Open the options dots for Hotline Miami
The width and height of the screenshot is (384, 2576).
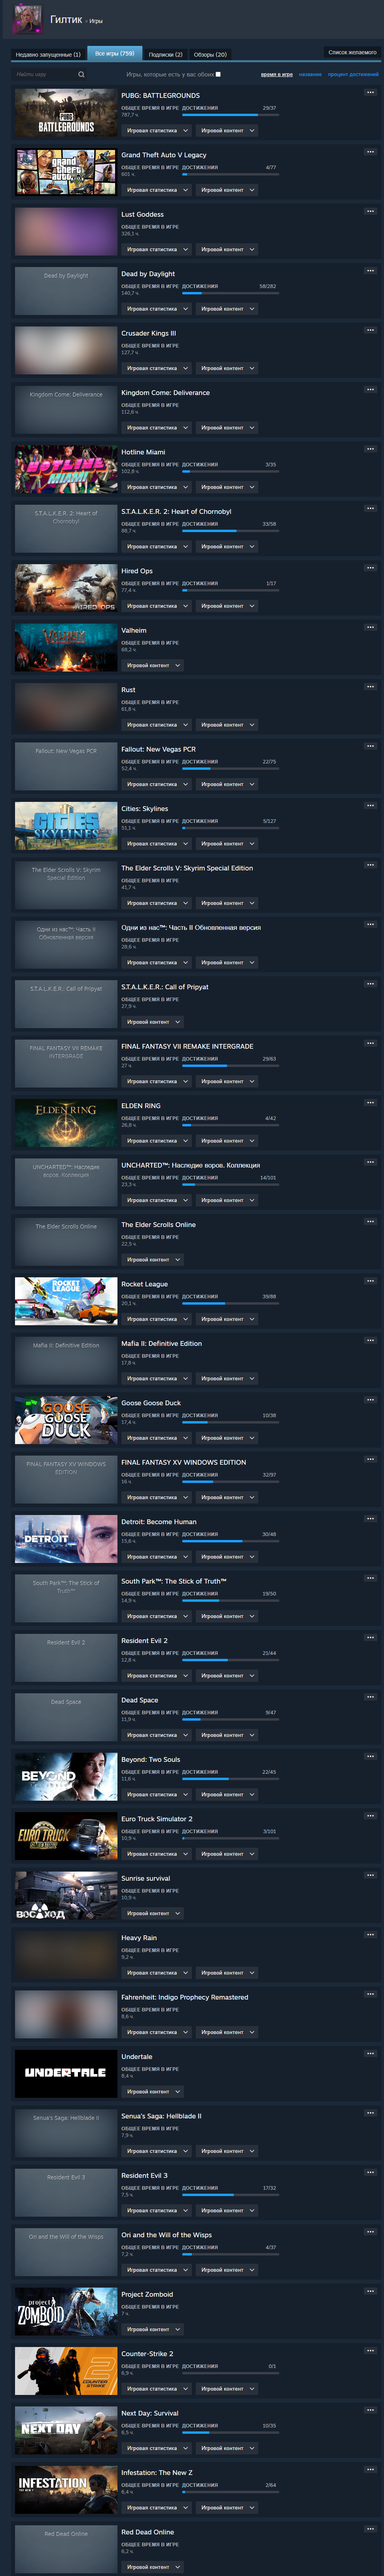tap(370, 449)
